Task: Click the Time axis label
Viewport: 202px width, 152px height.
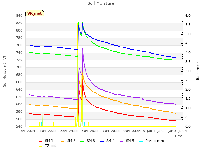Action: pos(179,136)
